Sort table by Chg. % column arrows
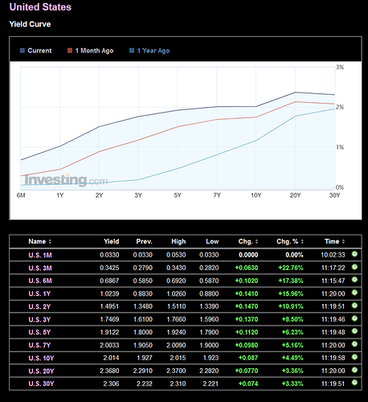The width and height of the screenshot is (368, 402). [302, 242]
